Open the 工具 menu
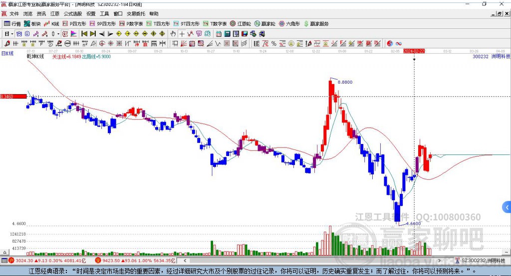This screenshot has width=511, height=276. 104,13
